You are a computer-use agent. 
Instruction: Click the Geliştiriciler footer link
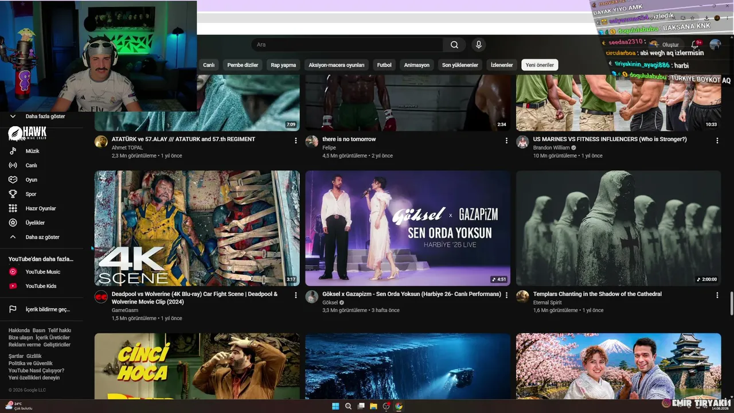coord(57,345)
